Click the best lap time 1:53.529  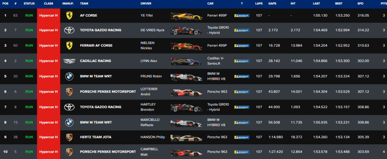[x=342, y=92]
